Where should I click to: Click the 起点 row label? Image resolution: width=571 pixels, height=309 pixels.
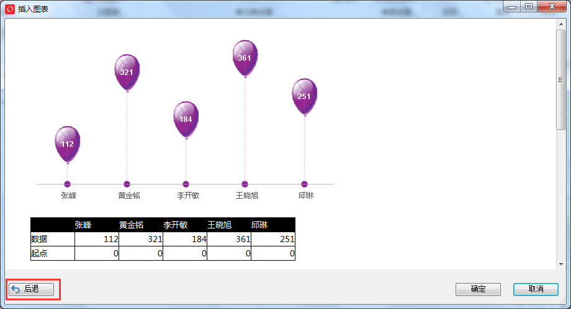(52, 253)
